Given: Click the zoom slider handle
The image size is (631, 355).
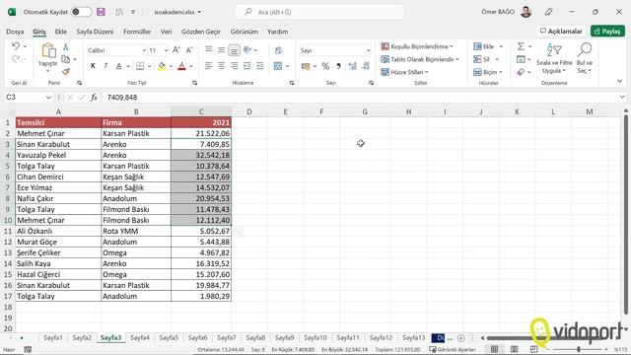Looking at the screenshot, I should click(x=579, y=349).
